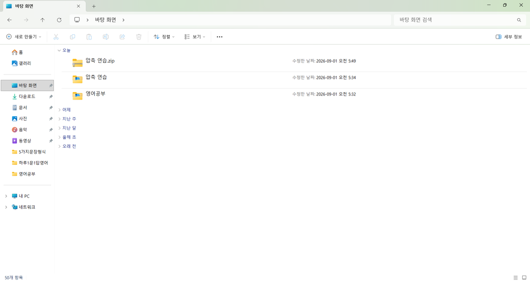
Task: Unpin 바탕 화면 via its pin icon
Action: click(51, 86)
